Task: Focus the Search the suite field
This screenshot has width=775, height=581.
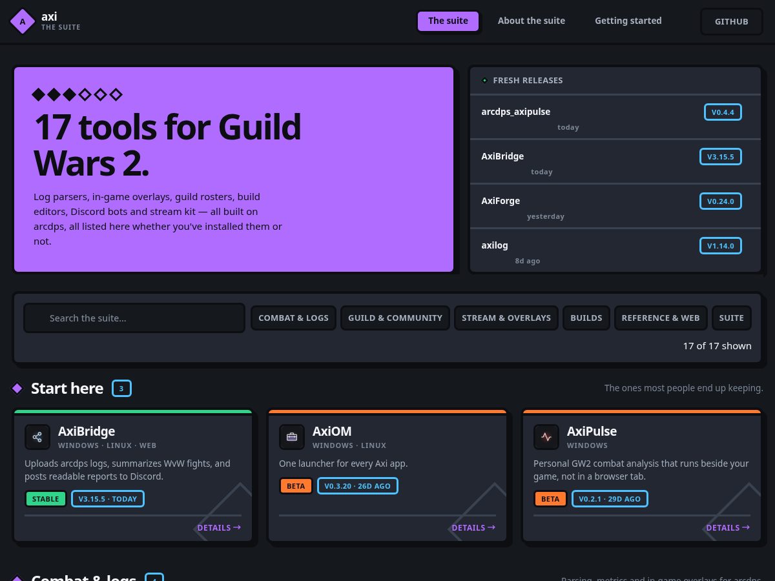Action: tap(134, 318)
